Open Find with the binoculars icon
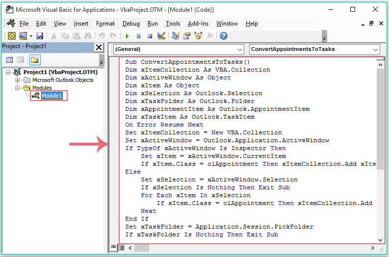 [x=88, y=36]
